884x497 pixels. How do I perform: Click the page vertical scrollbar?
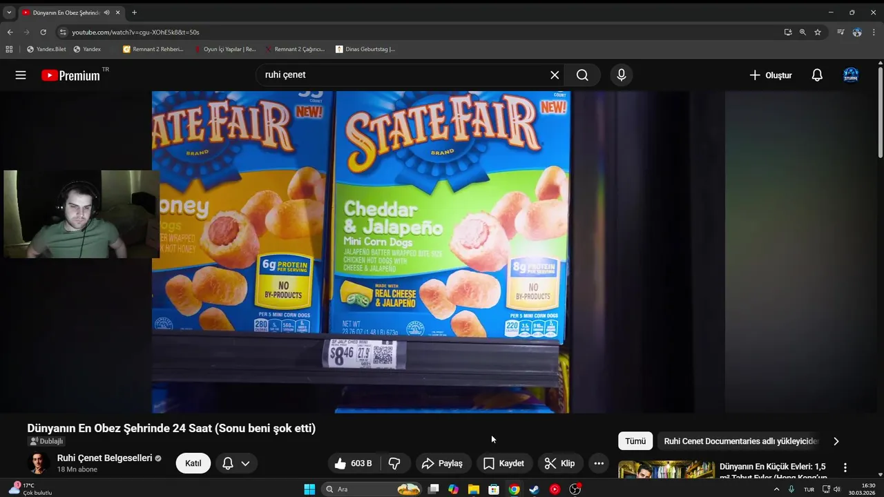[x=880, y=113]
